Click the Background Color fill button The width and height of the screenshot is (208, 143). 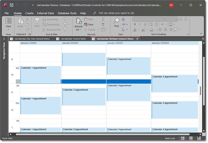pos(151,30)
